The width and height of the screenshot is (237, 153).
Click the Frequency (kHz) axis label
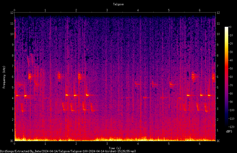pos(4,77)
